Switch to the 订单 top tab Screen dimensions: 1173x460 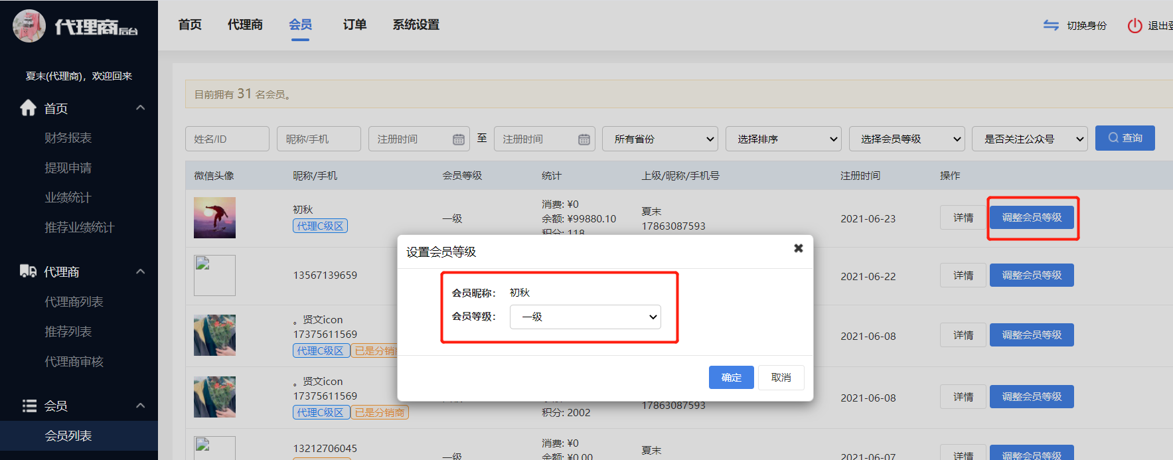pos(354,25)
